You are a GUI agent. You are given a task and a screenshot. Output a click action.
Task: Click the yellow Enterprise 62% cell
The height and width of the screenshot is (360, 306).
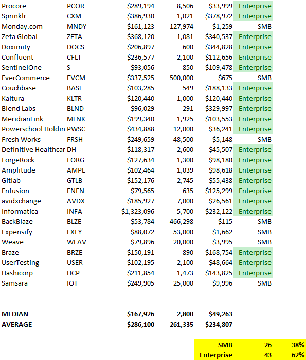click(x=298, y=355)
